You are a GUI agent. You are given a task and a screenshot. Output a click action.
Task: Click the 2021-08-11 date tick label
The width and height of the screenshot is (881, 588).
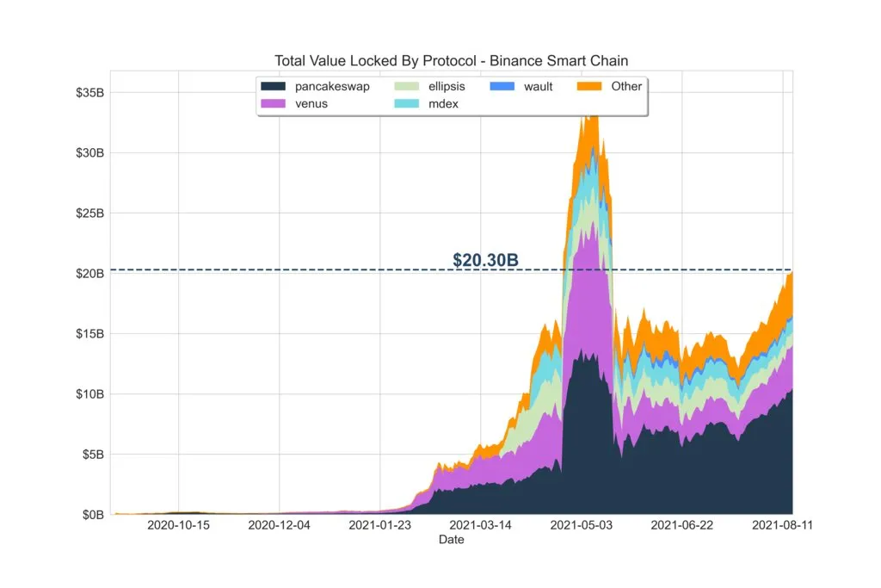coord(782,525)
